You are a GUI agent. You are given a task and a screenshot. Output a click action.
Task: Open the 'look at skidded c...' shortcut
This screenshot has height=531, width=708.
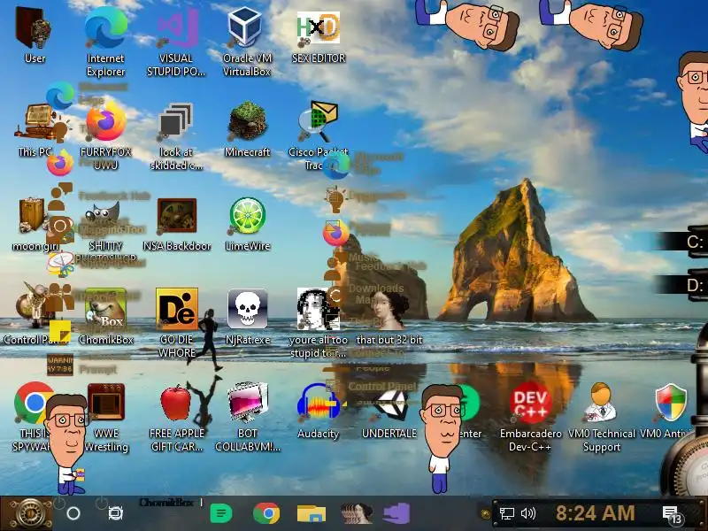[x=176, y=135]
